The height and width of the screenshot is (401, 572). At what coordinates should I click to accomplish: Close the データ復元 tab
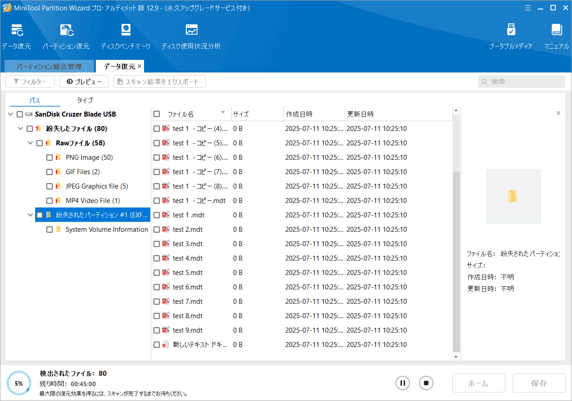[x=140, y=66]
